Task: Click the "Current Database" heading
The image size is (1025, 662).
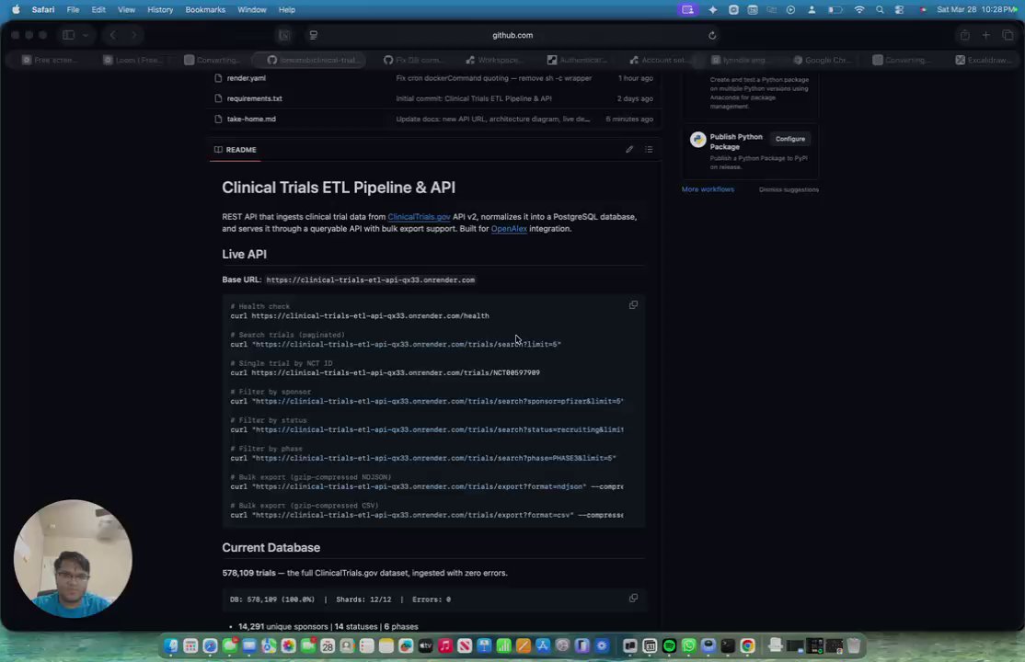Action: pyautogui.click(x=271, y=548)
